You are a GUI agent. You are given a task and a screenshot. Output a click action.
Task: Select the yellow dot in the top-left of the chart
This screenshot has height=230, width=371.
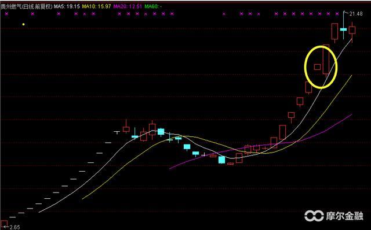23,24
